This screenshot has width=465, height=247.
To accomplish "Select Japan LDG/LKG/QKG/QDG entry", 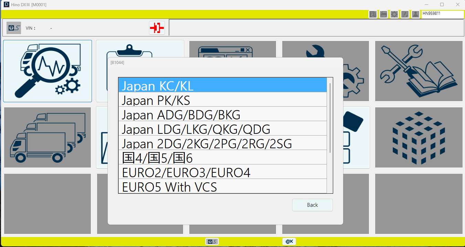I will point(222,128).
